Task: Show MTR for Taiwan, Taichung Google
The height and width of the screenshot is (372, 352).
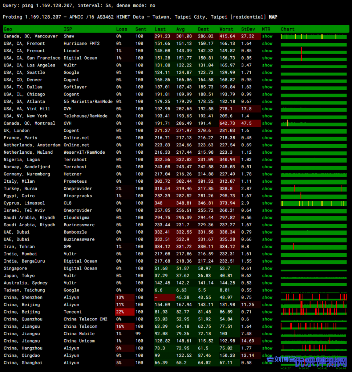Action: (x=267, y=290)
